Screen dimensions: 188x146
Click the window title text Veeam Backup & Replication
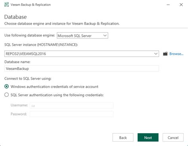[31, 5]
